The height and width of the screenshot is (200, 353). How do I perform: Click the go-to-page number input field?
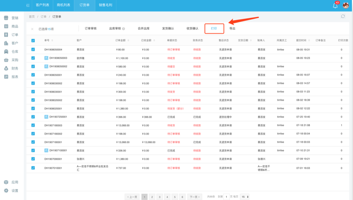coord(226,197)
